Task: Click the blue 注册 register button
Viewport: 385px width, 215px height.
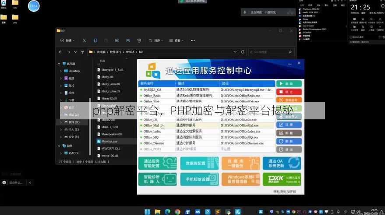Action: [x=289, y=125]
